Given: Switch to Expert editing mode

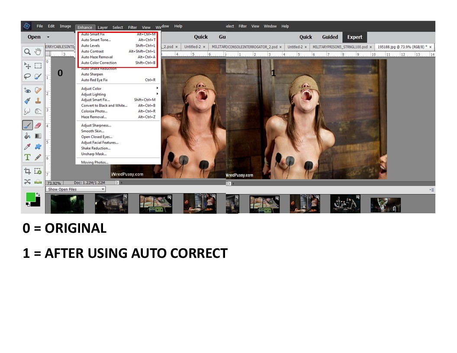Looking at the screenshot, I should point(354,37).
